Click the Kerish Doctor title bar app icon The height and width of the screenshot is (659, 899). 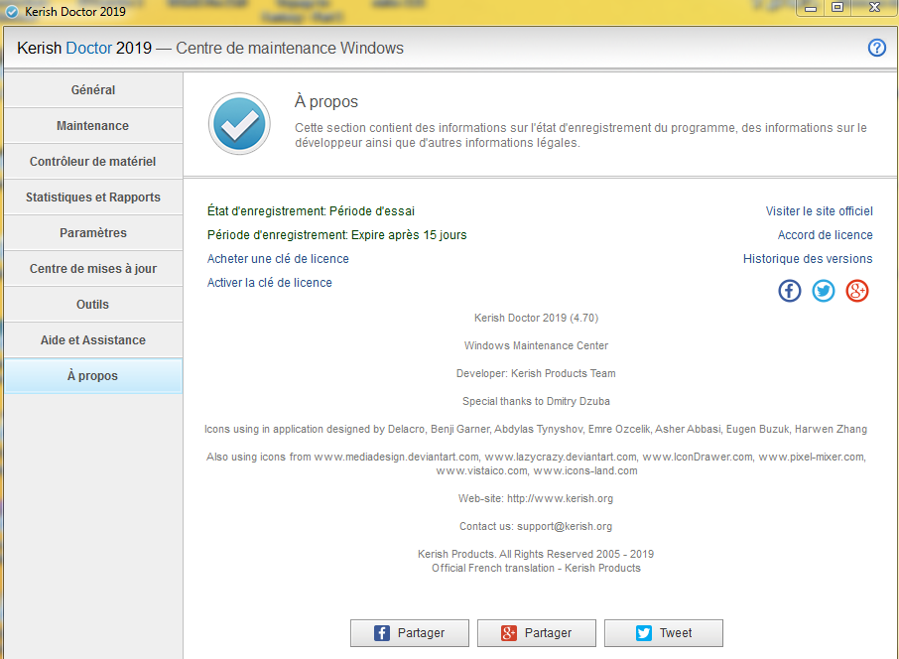coord(12,11)
